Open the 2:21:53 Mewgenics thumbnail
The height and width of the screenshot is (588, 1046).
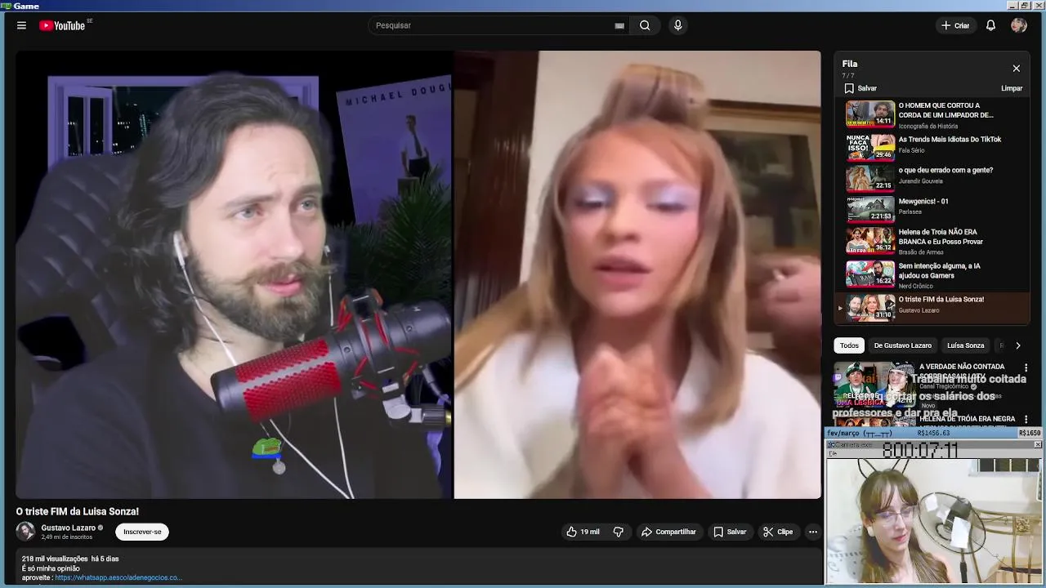(870, 210)
